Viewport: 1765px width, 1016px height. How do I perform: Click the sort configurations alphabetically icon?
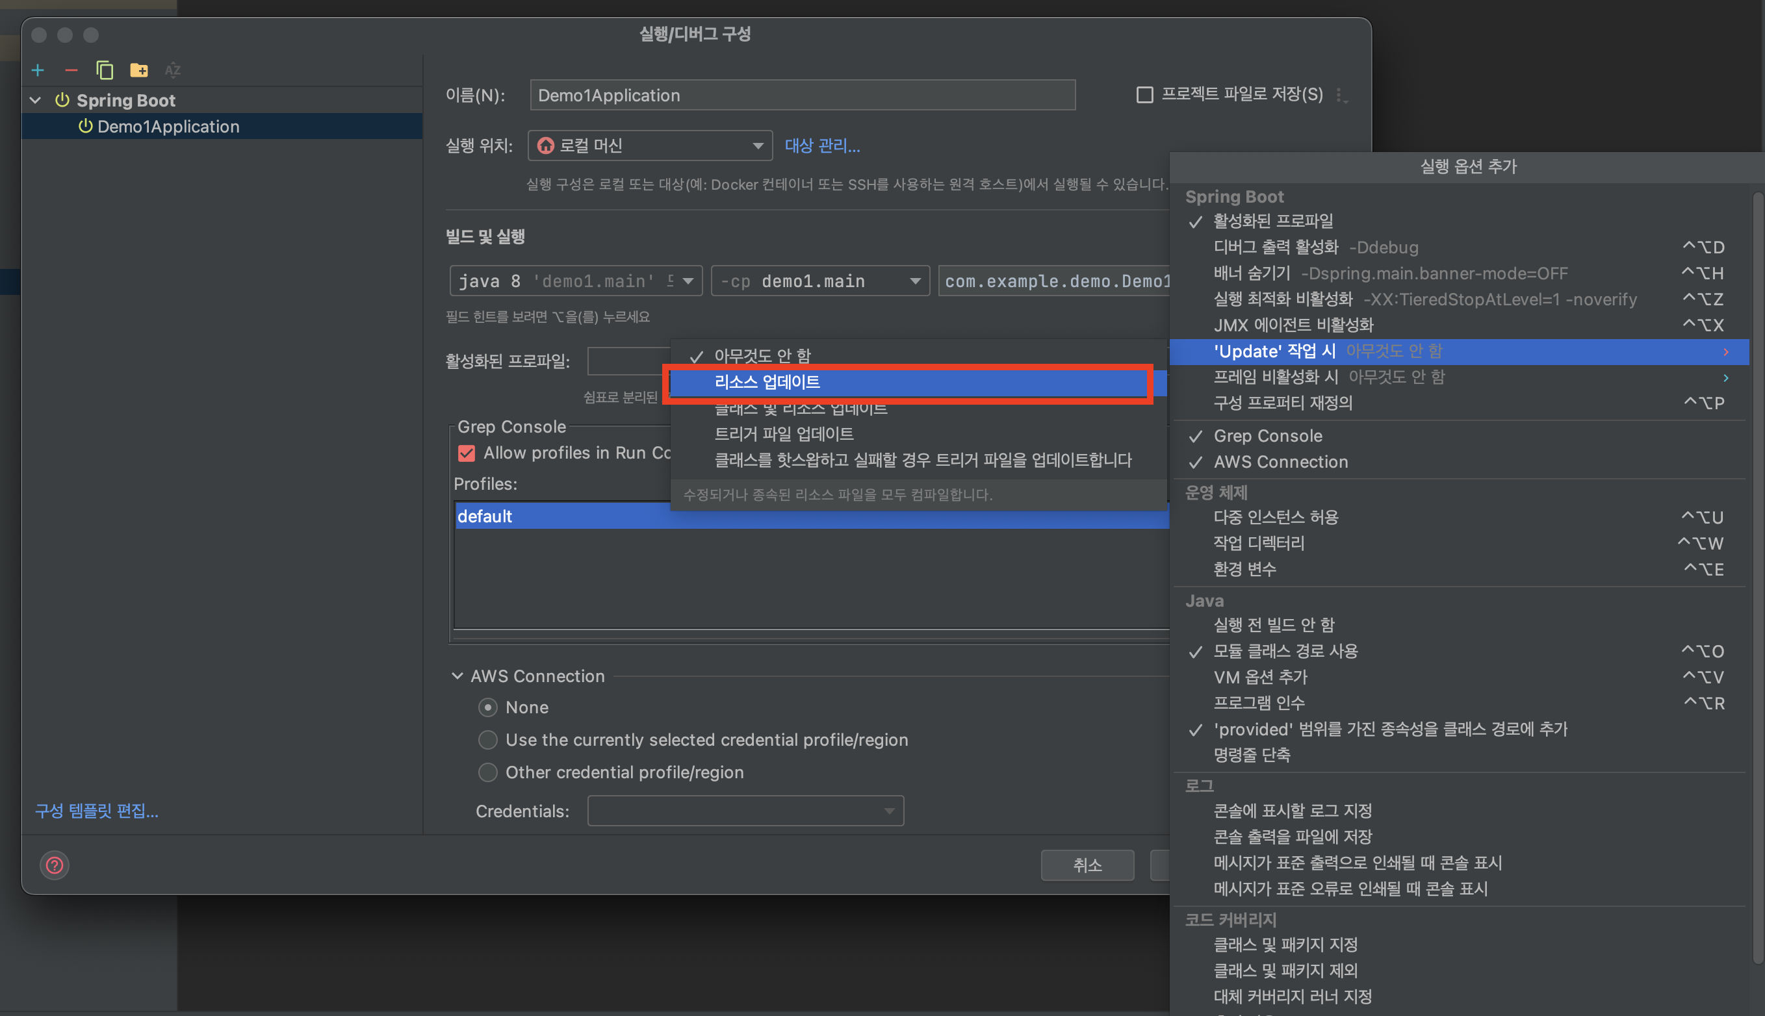point(172,70)
